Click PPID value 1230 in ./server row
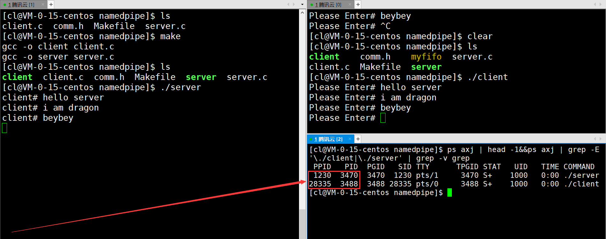This screenshot has width=606, height=239. (322, 175)
